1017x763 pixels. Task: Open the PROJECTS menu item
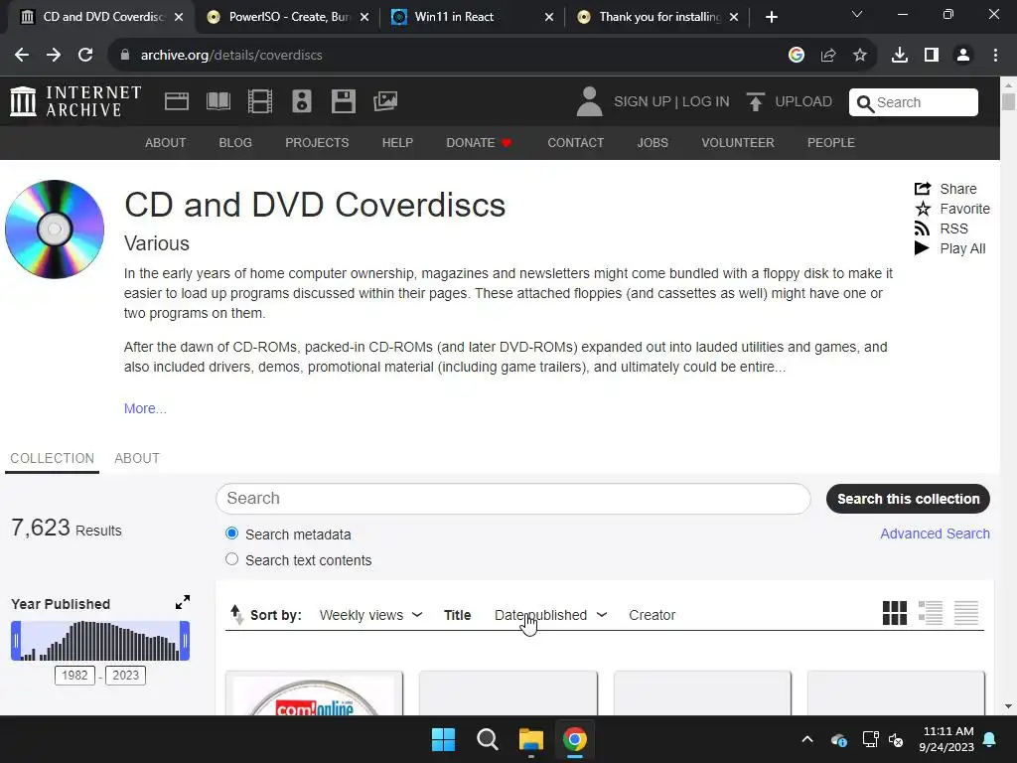click(317, 143)
